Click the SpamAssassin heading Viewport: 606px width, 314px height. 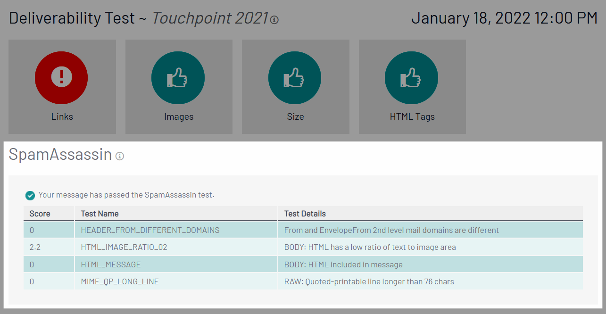pos(60,155)
